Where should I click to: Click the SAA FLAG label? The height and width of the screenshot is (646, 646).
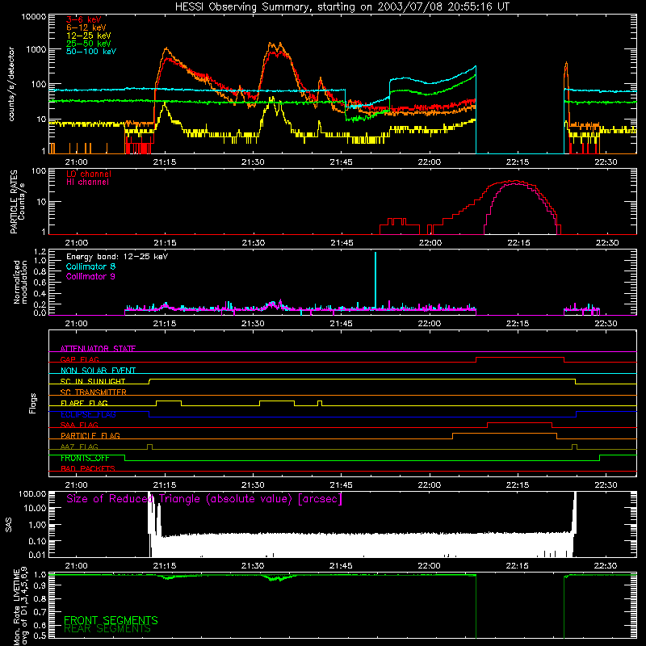(79, 425)
